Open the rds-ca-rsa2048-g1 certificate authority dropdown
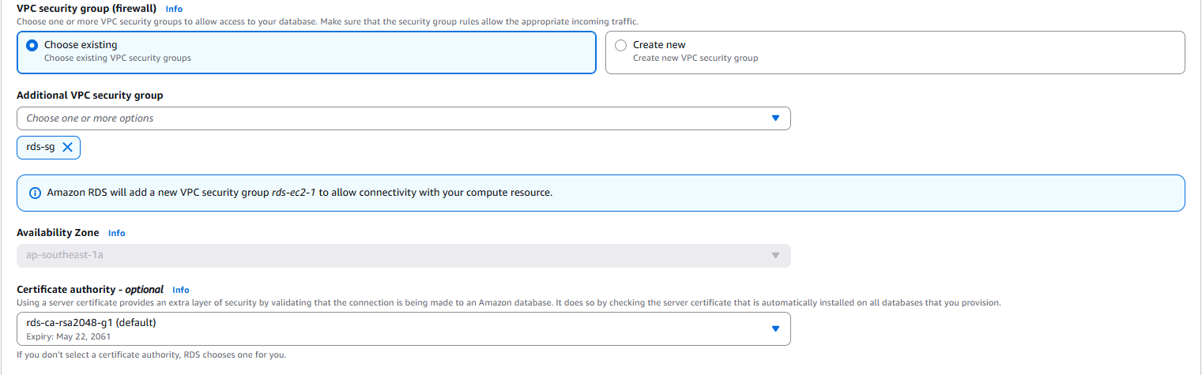The image size is (1202, 375). coord(403,329)
